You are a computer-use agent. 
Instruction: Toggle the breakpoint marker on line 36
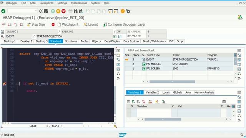point(5,84)
